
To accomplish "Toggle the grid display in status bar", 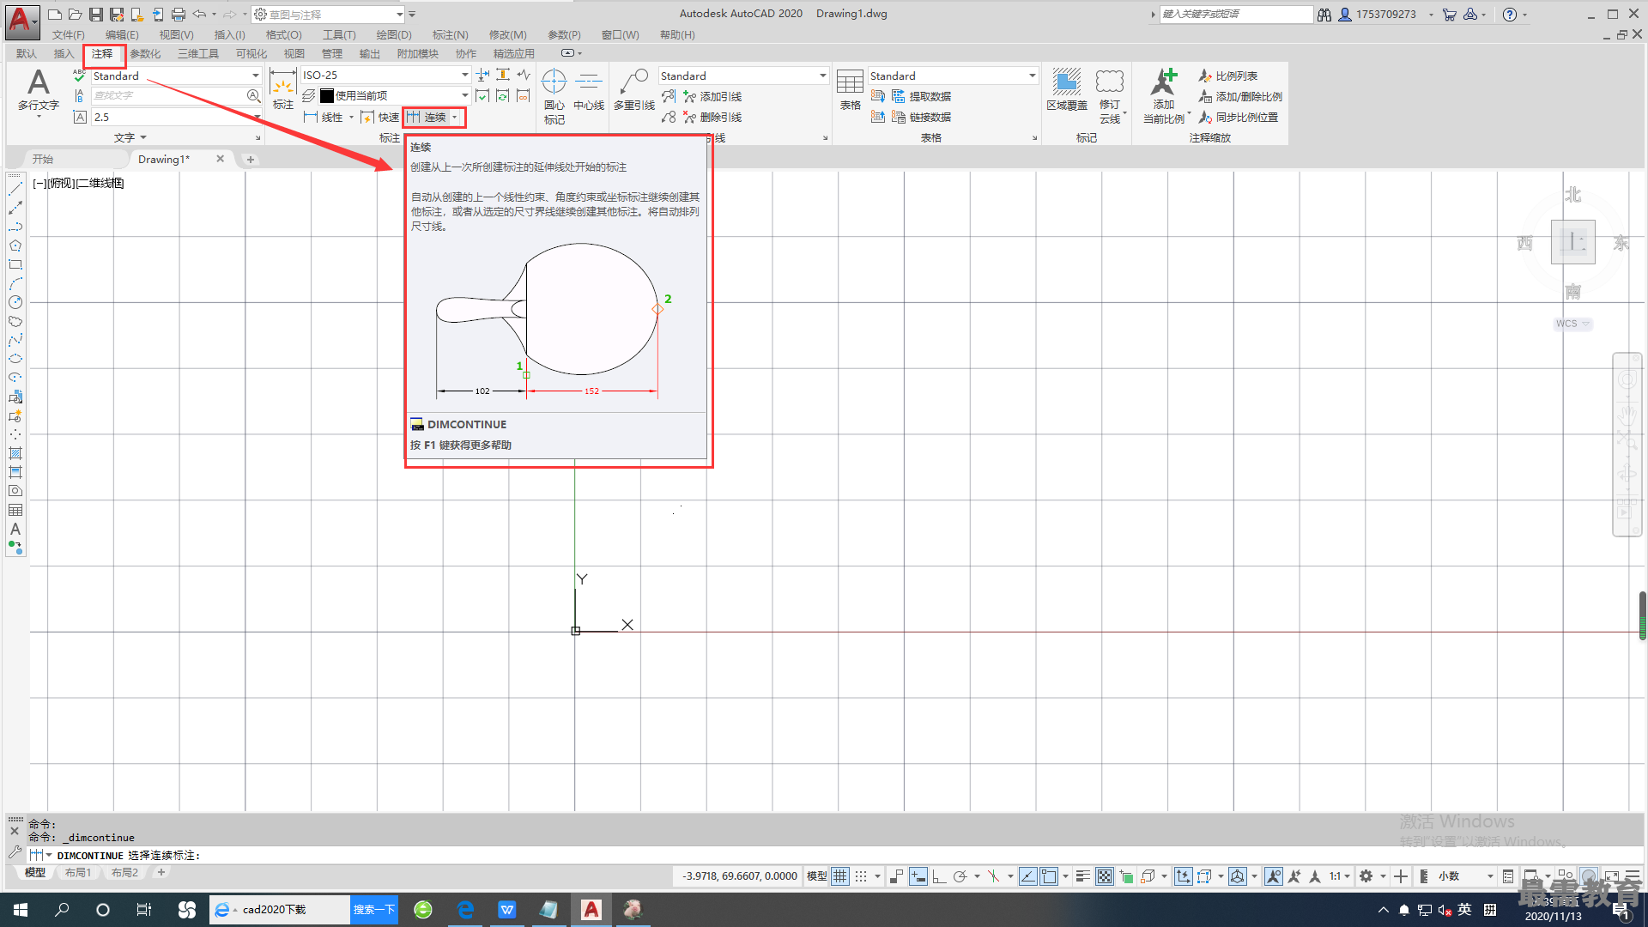I will pos(839,875).
